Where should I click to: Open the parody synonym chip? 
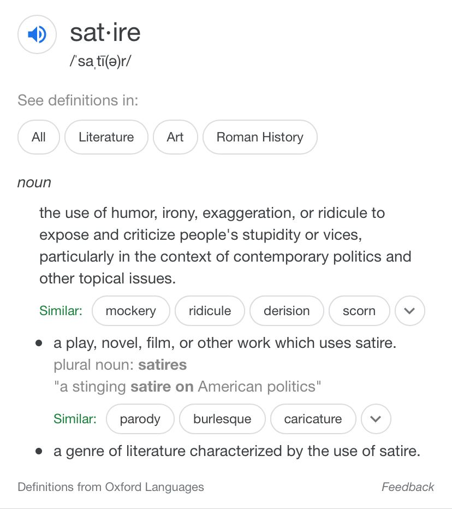(140, 419)
